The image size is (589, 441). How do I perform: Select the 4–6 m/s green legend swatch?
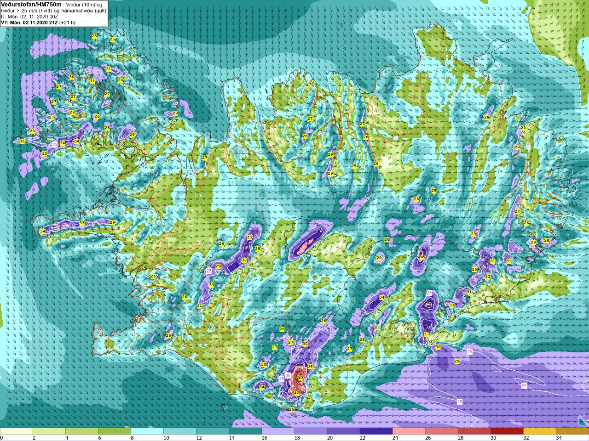[82, 431]
